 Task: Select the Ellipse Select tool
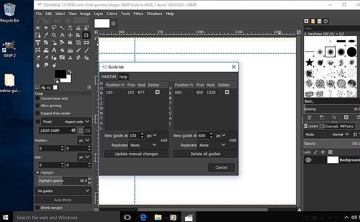[46, 28]
